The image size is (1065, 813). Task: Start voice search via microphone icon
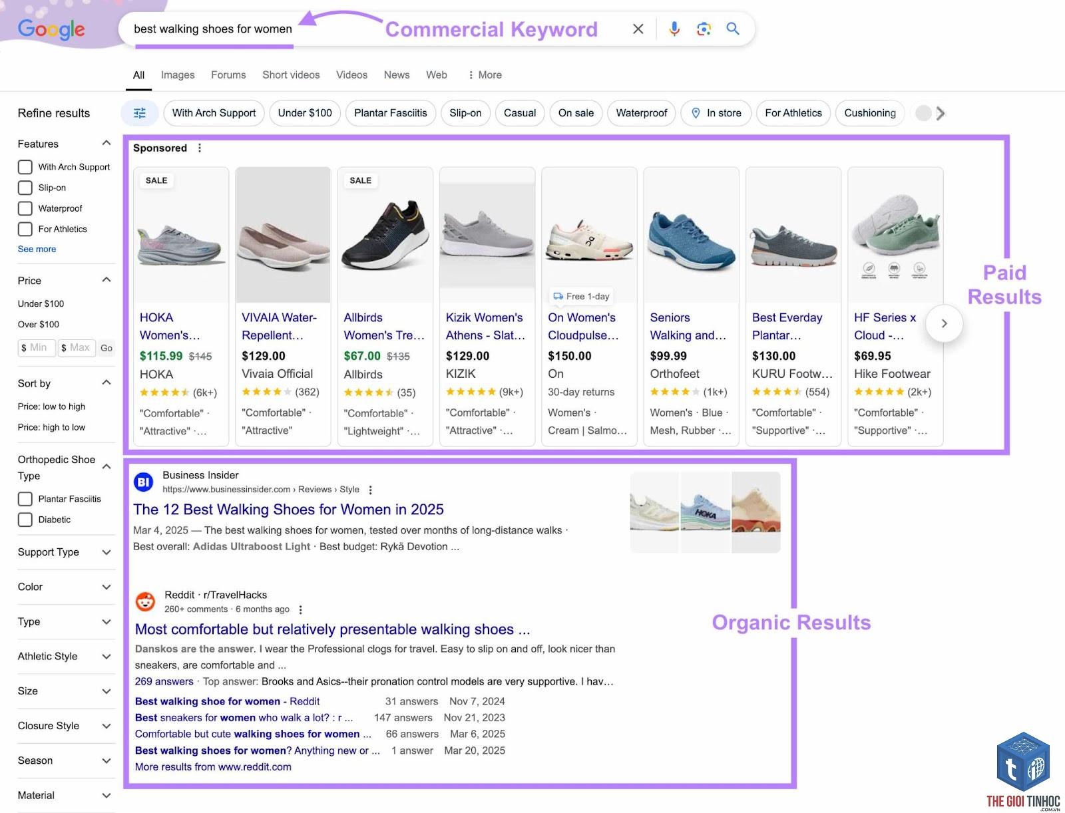coord(674,29)
